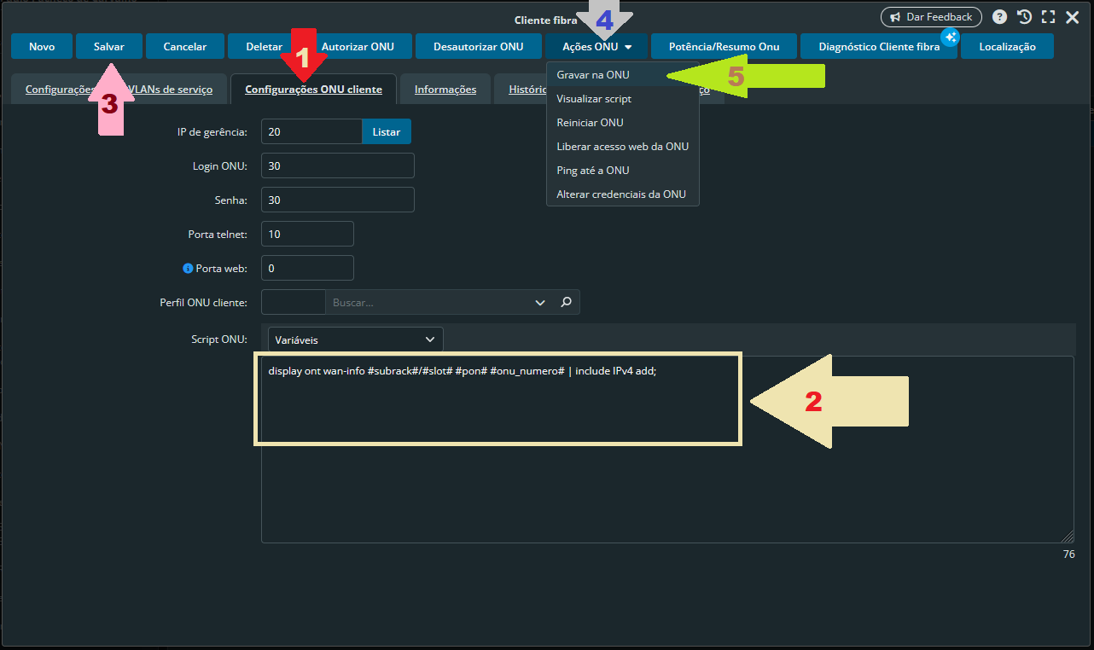1094x650 pixels.
Task: Click into the Login ONU field
Action: pyautogui.click(x=337, y=166)
